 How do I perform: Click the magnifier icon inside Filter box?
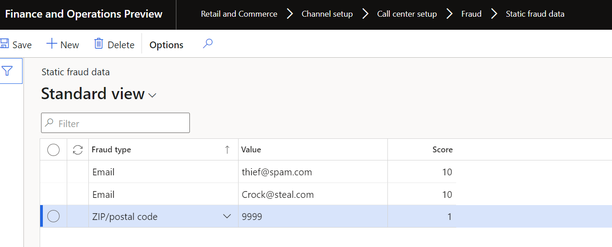click(50, 123)
